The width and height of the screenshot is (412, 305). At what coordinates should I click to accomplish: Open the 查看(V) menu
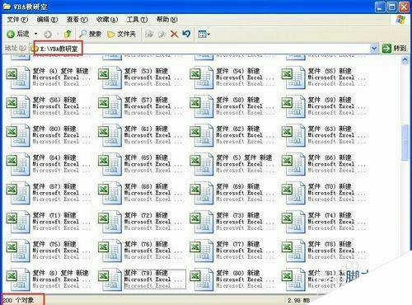click(77, 20)
